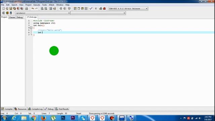
Task: Open the Compiler bottom panel tab
Action: click(7, 109)
